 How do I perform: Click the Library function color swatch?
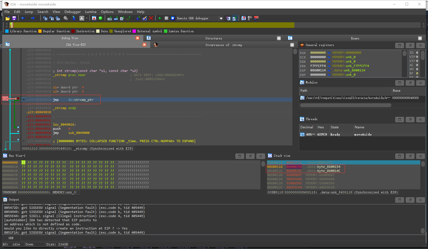coord(7,31)
